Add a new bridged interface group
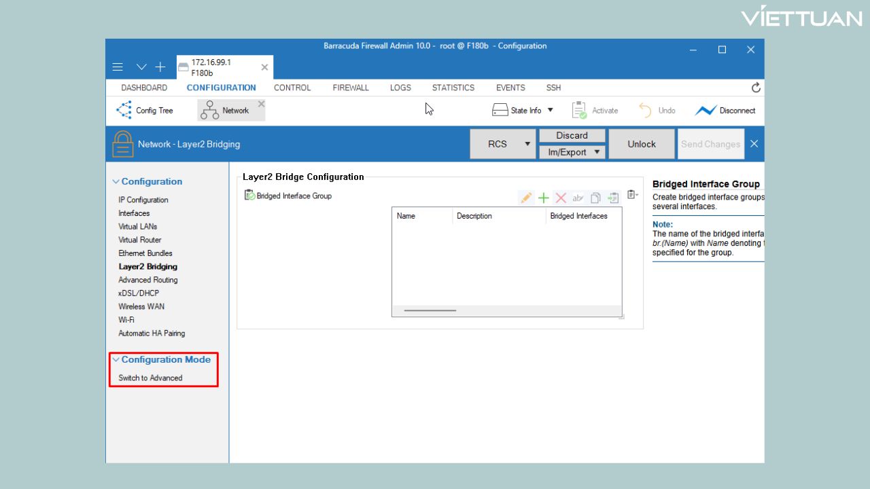The width and height of the screenshot is (870, 489). [x=544, y=198]
